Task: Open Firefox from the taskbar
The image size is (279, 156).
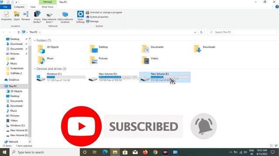Action: click(x=145, y=152)
